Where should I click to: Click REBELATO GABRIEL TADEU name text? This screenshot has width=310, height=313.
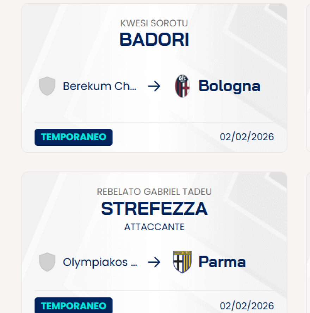click(x=154, y=192)
